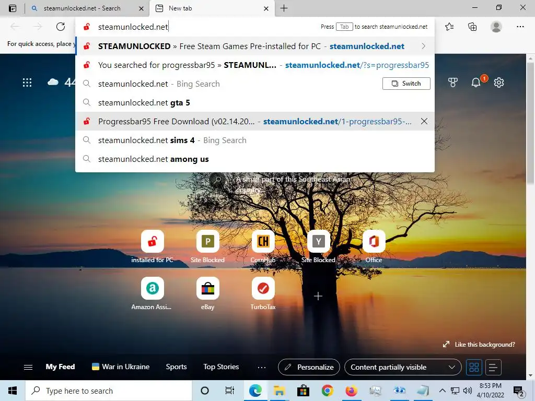The height and width of the screenshot is (401, 535).
Task: Open File Explorer from taskbar
Action: (x=279, y=391)
